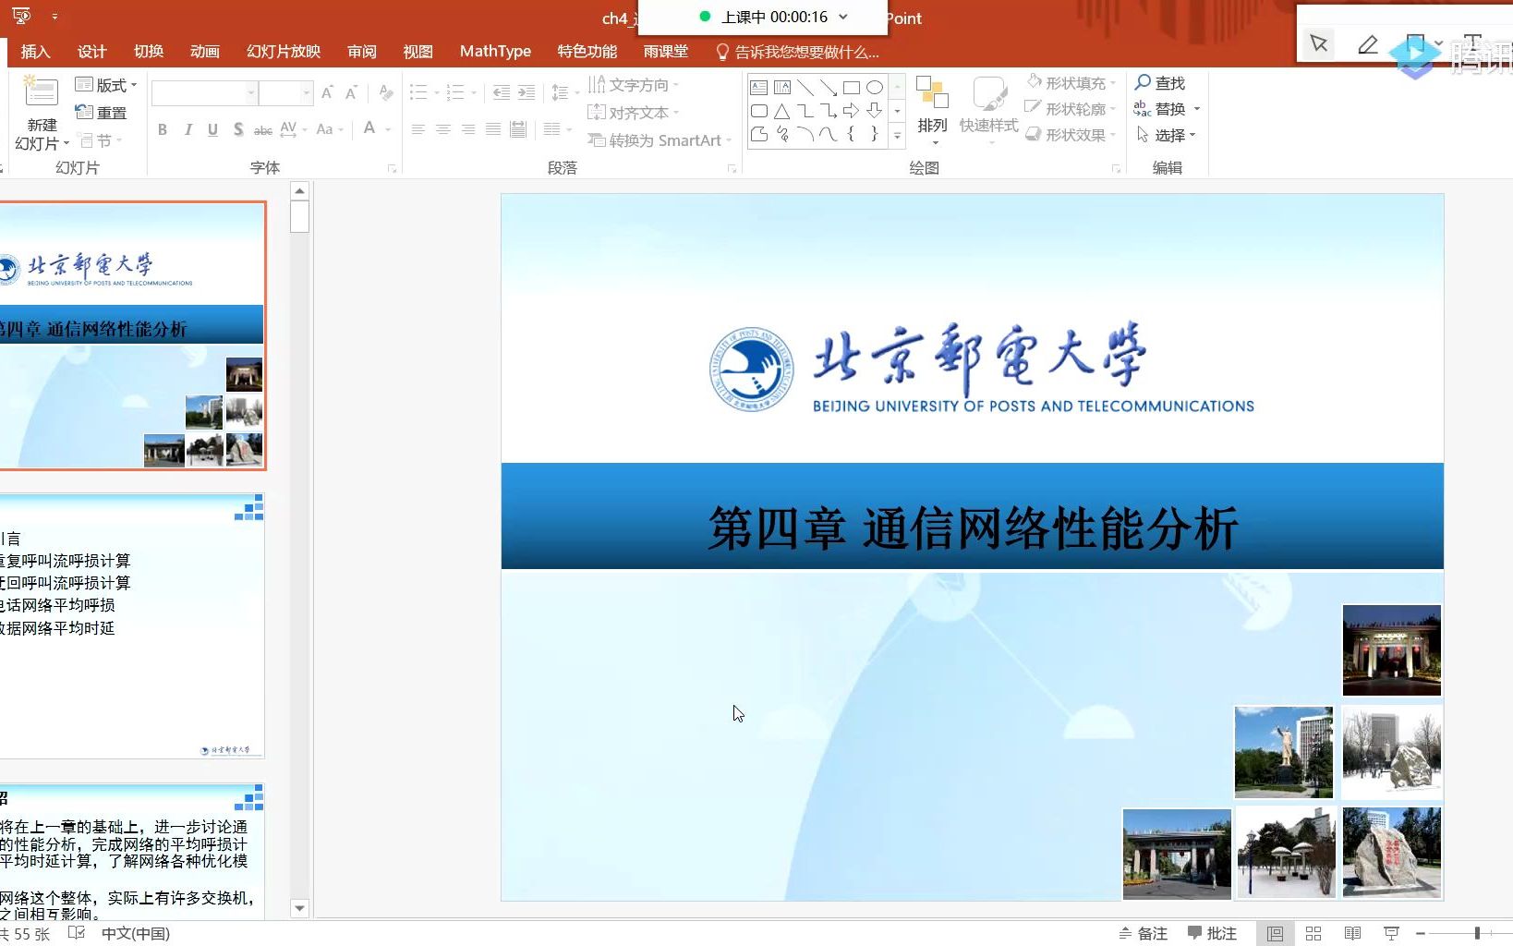Open the Font size combo box
The height and width of the screenshot is (946, 1513).
click(x=286, y=92)
